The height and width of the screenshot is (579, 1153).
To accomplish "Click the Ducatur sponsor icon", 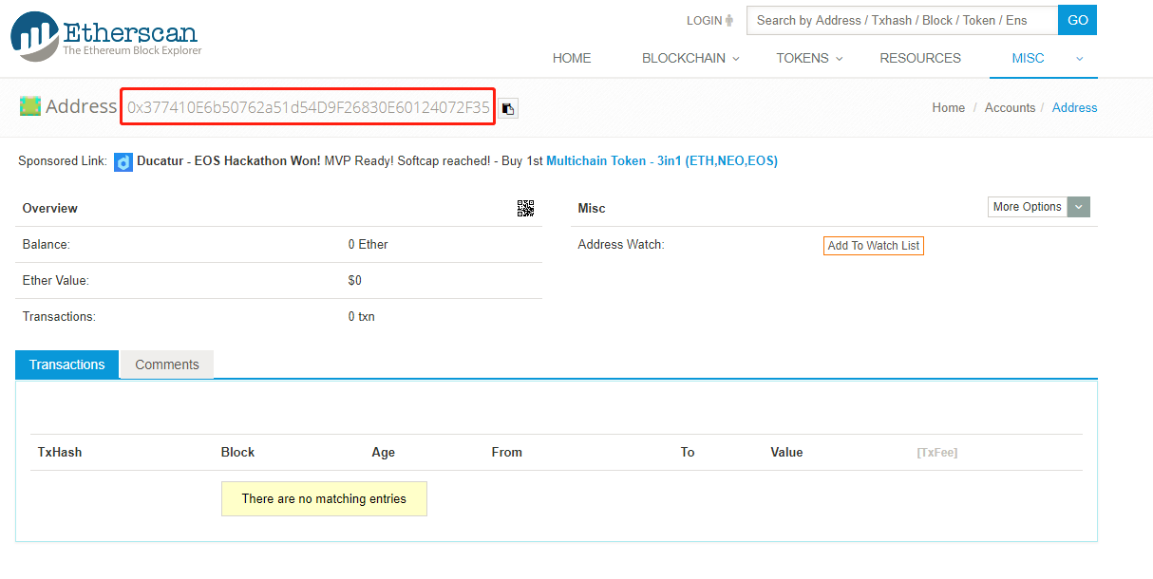I will (x=123, y=162).
